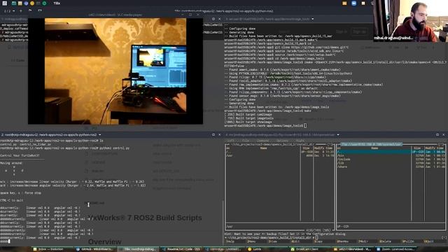Open the Tilix 2/2 session switcher
The image size is (448, 252).
9,11
